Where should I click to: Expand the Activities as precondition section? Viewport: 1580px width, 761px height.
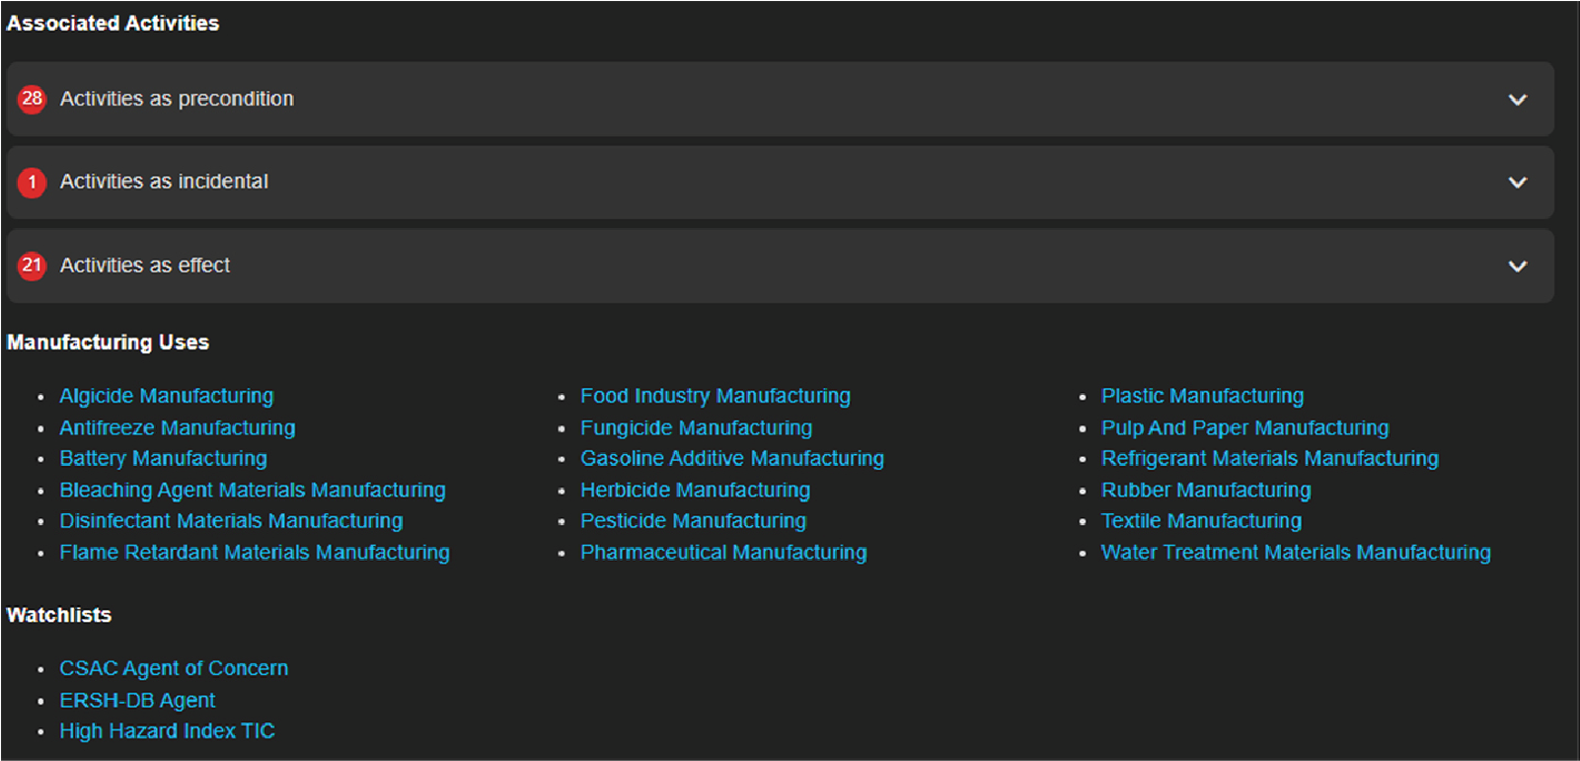point(780,99)
